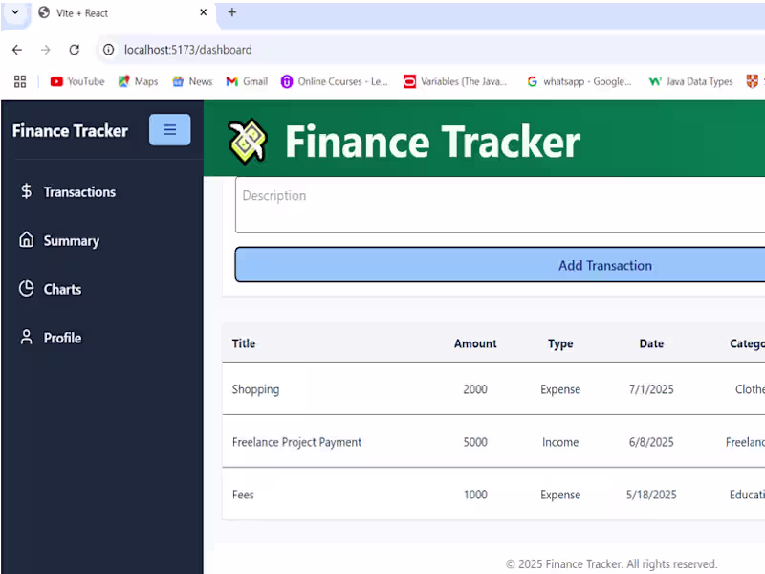Click the Finance Tracker logo in the header
765x574 pixels.
click(x=247, y=140)
